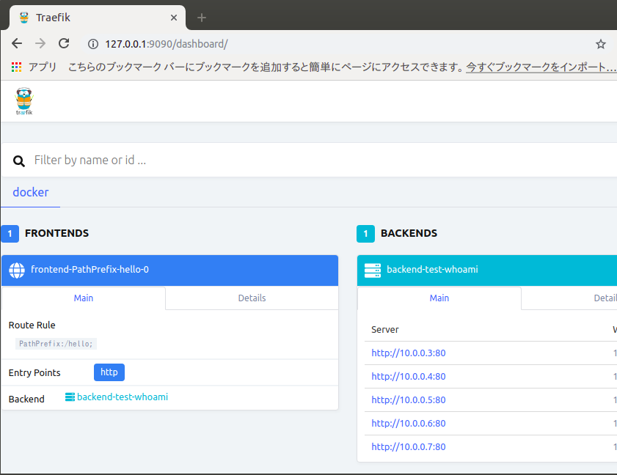617x475 pixels.
Task: Open the Main tab on the backend card
Action: pos(439,298)
